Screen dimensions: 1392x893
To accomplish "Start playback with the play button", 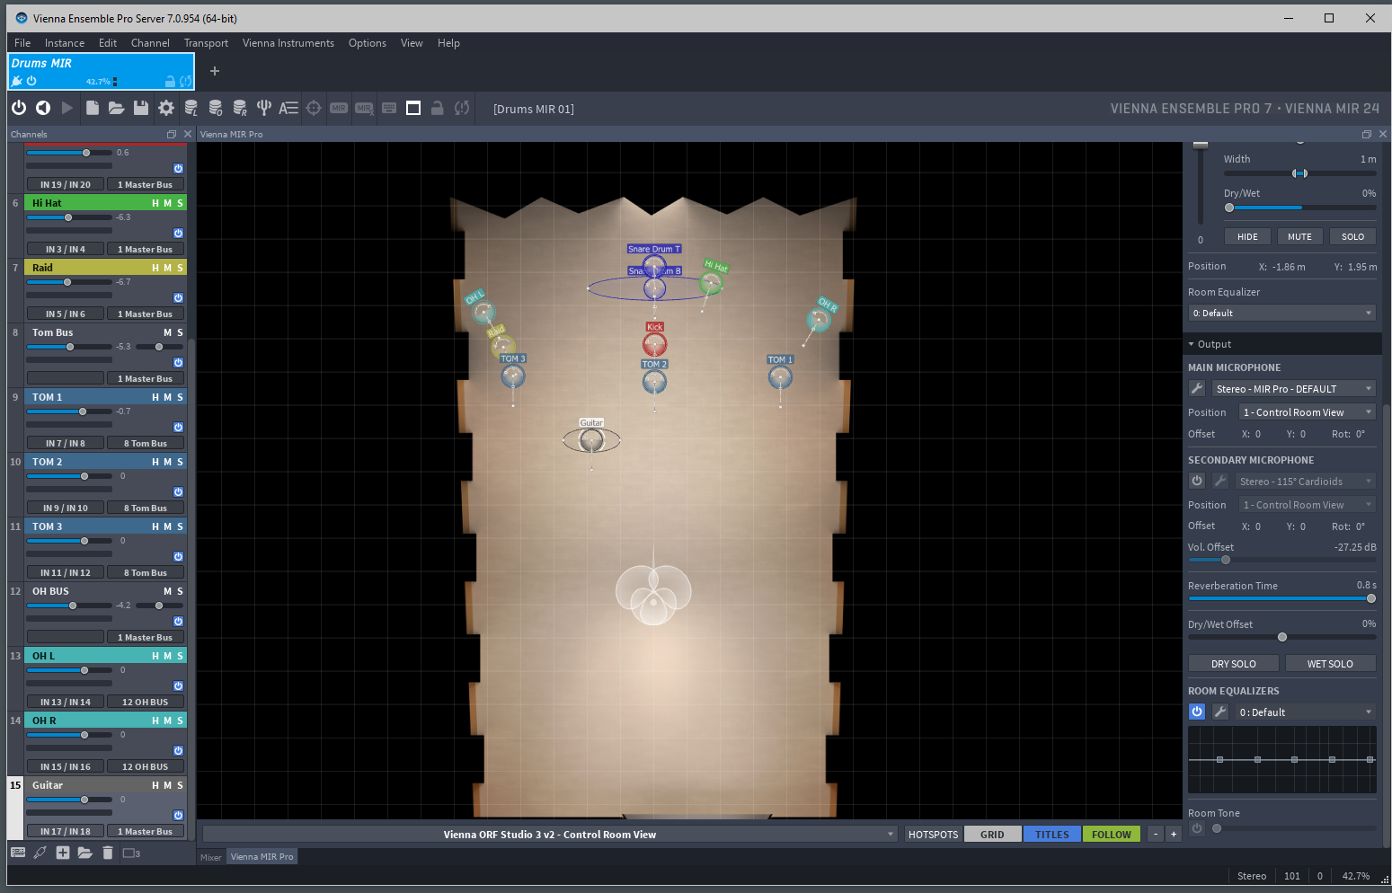I will click(x=67, y=108).
